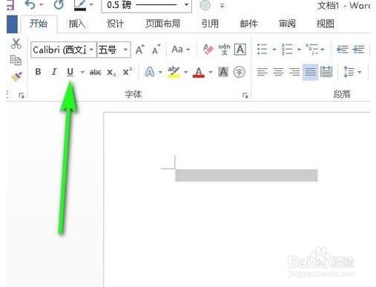Image resolution: width=376 pixels, height=287 pixels.
Task: Clear all formatting with eraser icon
Action: 208,50
